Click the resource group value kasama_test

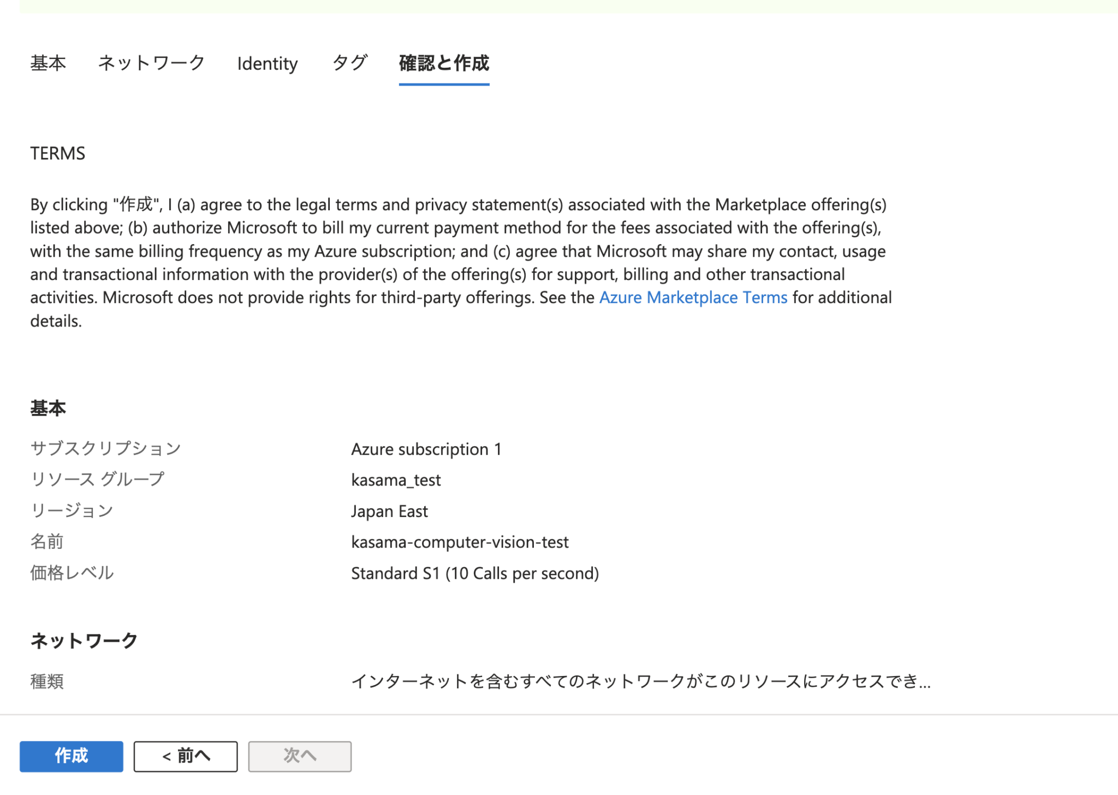tap(396, 480)
